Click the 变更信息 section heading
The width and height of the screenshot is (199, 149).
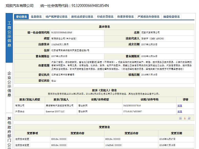[104, 127]
